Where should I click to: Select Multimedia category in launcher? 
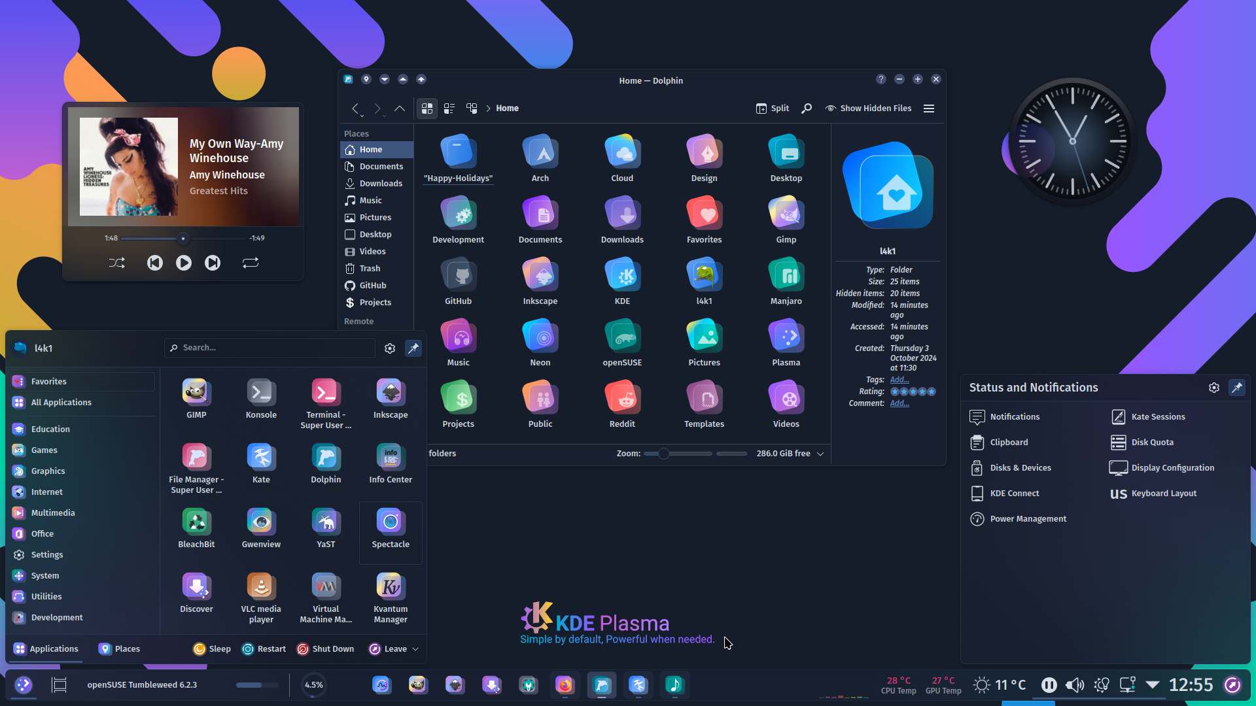point(82,513)
